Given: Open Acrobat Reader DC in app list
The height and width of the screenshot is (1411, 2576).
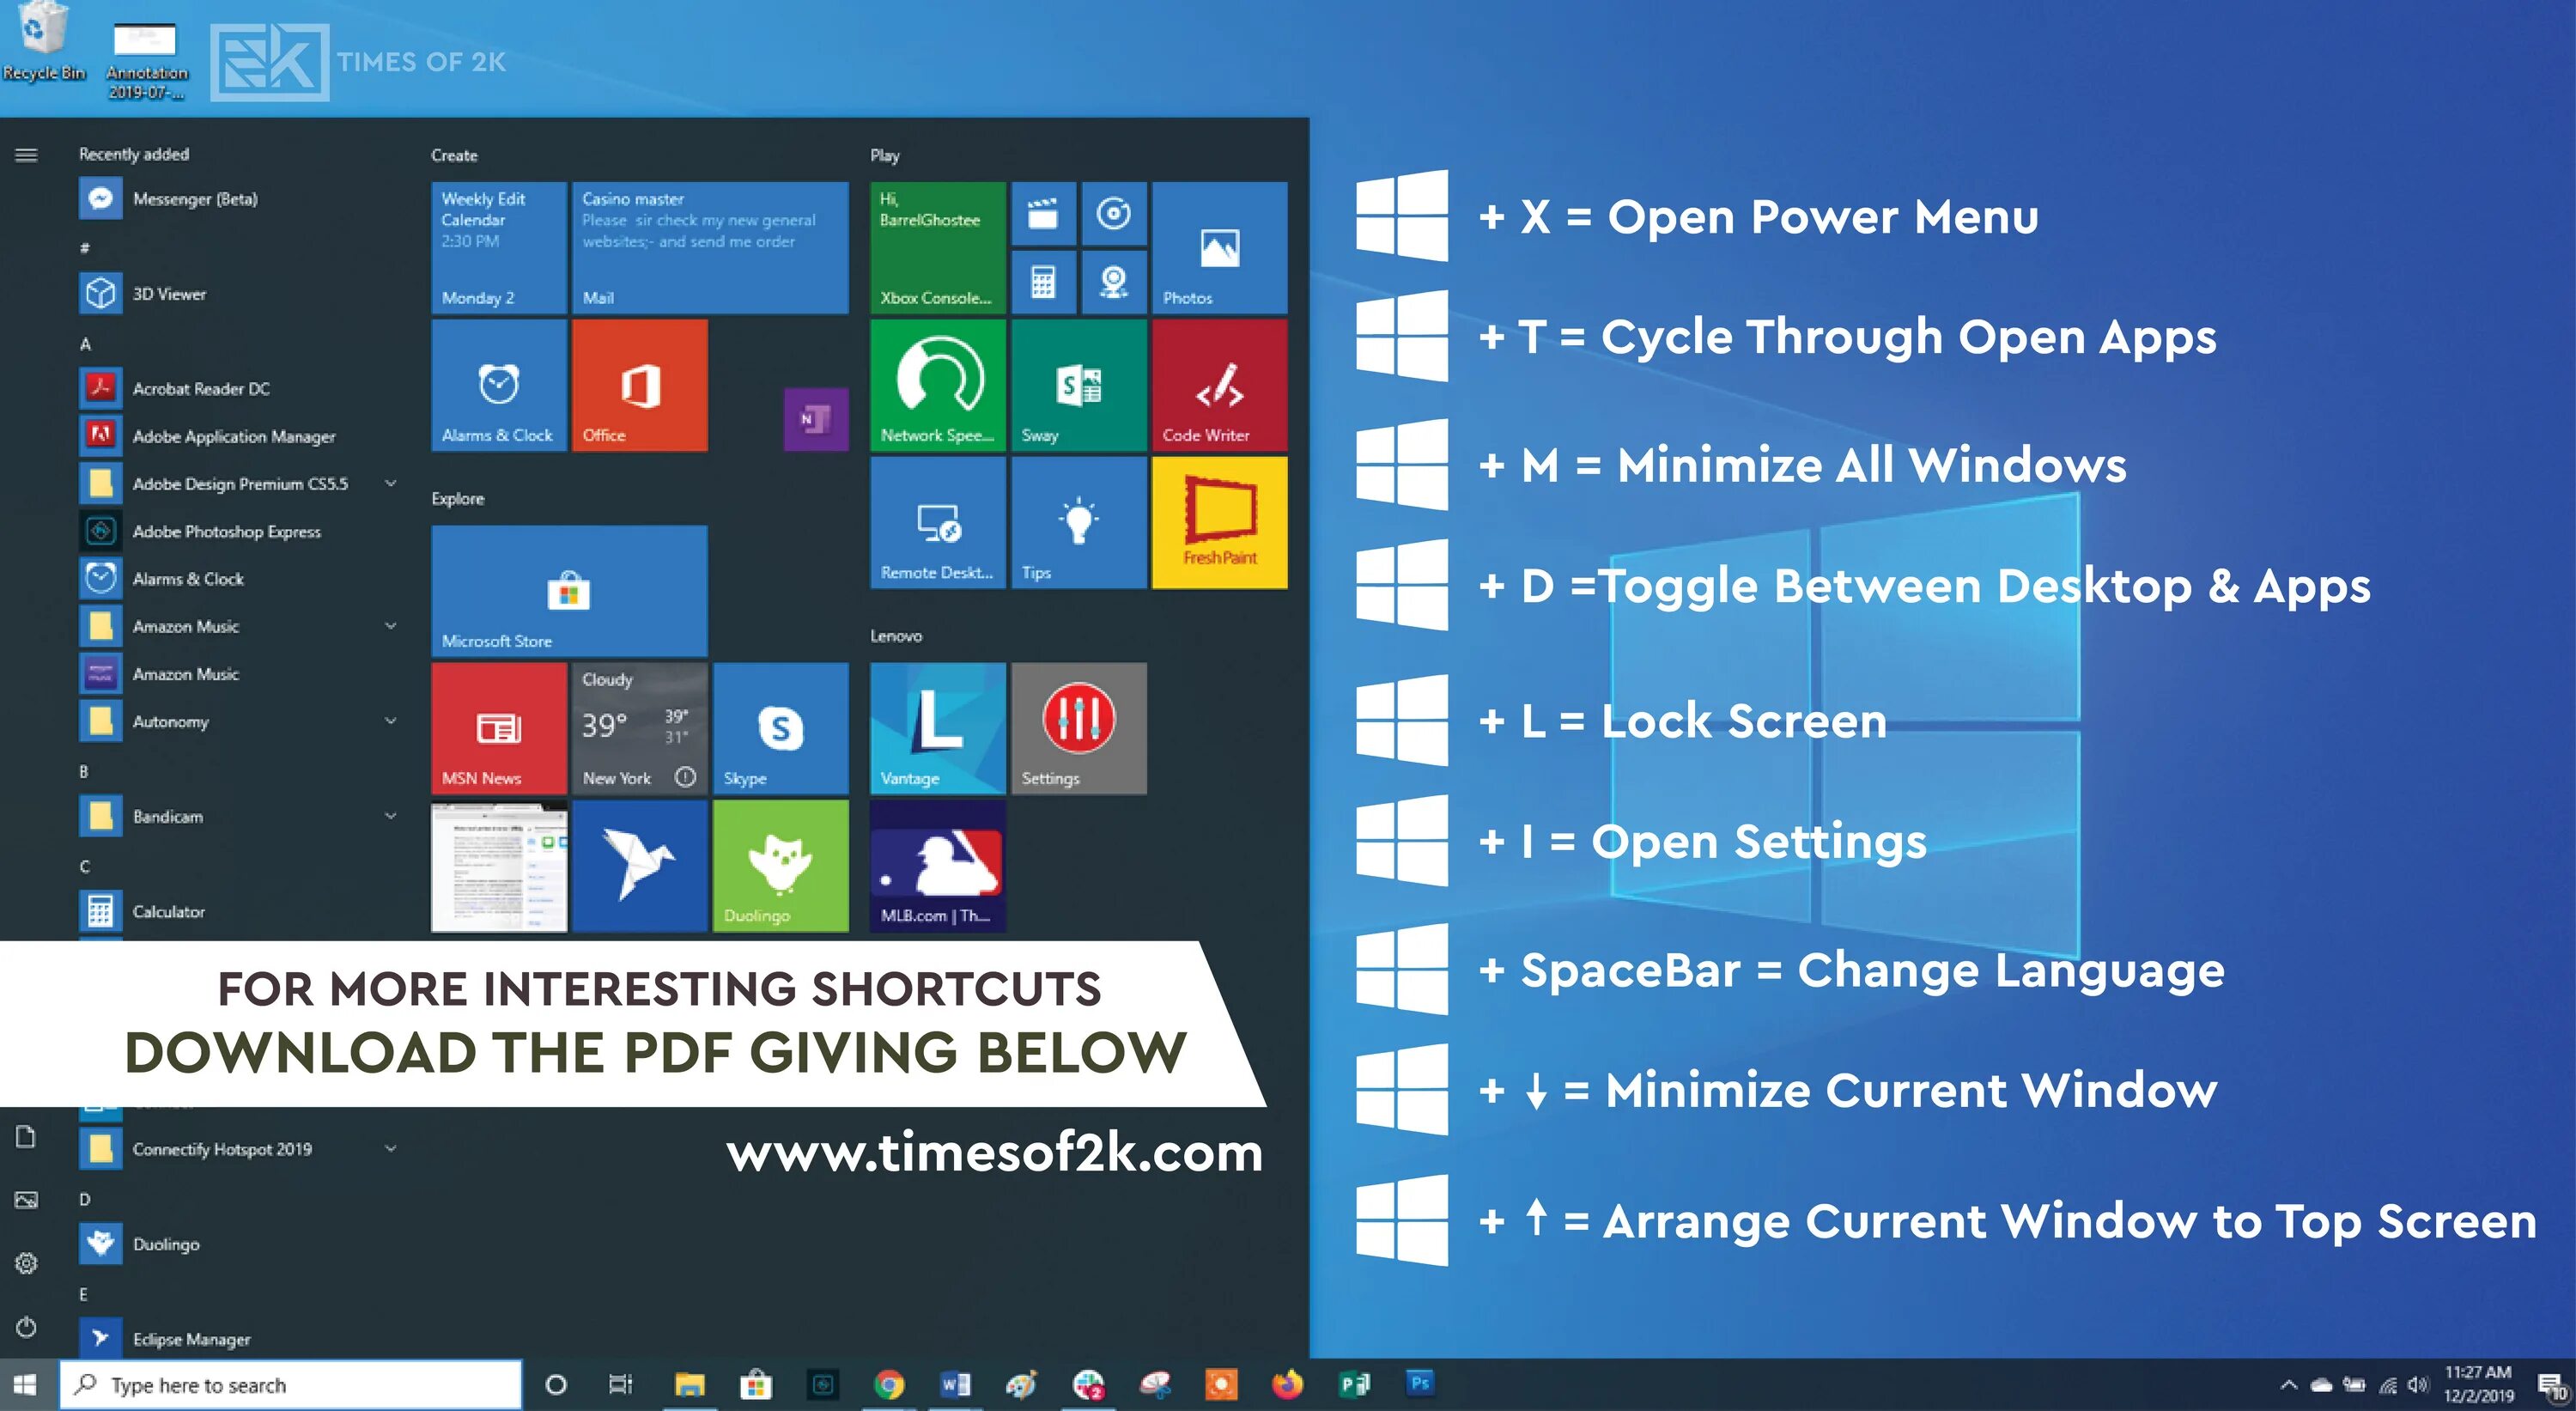Looking at the screenshot, I should 240,389.
